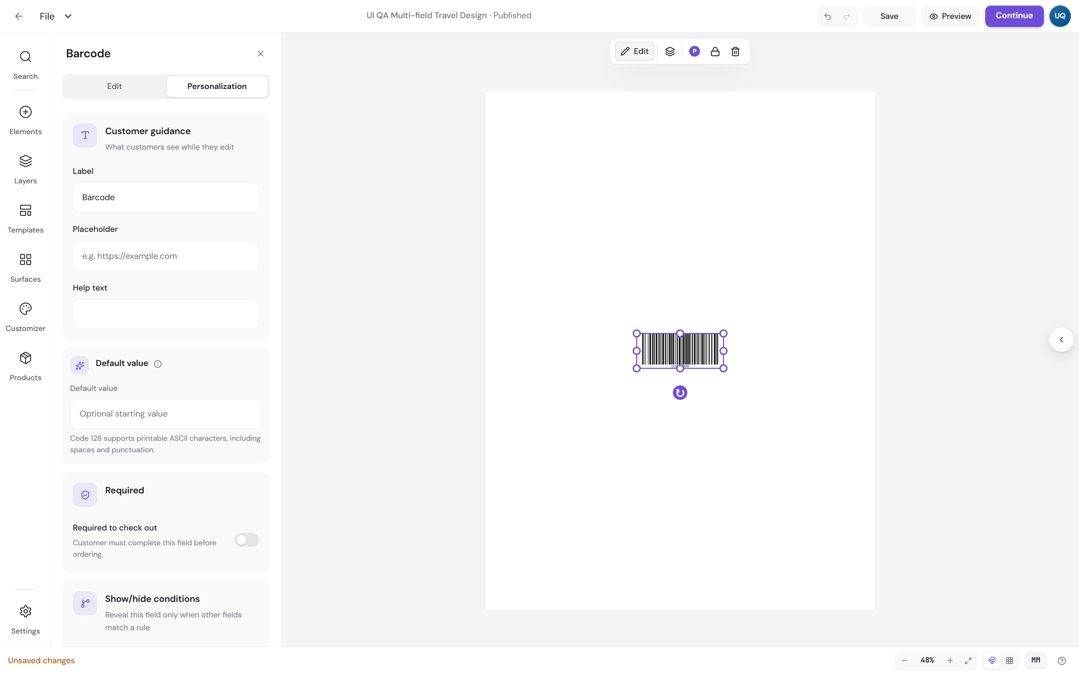Open the UQ user avatar menu

pyautogui.click(x=1059, y=16)
